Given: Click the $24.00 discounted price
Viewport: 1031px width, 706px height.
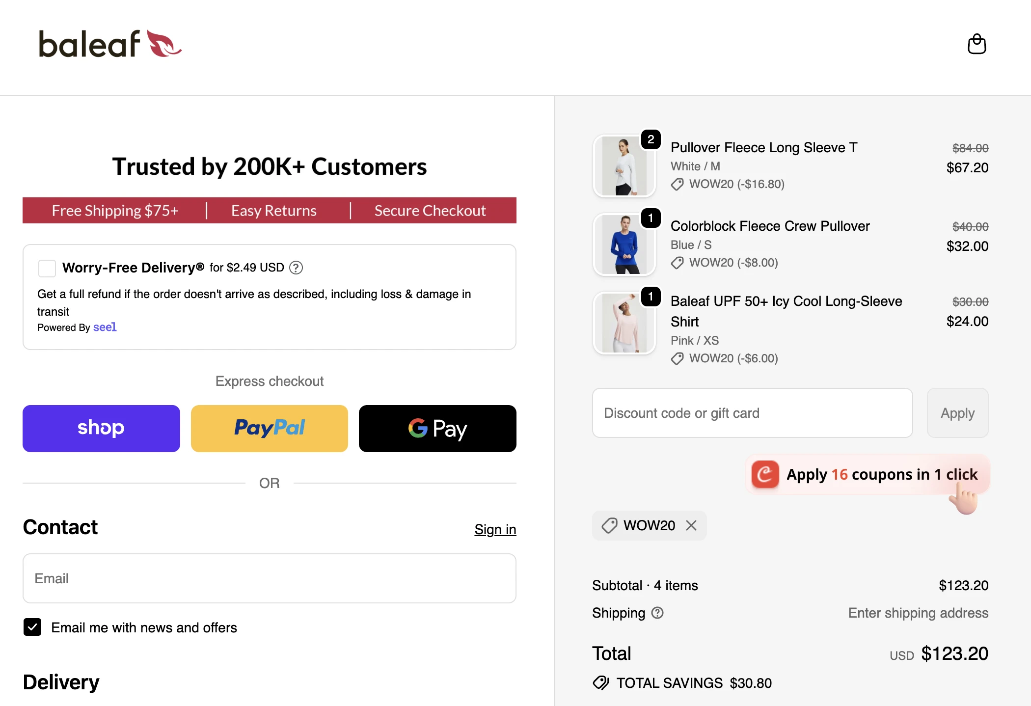Looking at the screenshot, I should pos(967,322).
